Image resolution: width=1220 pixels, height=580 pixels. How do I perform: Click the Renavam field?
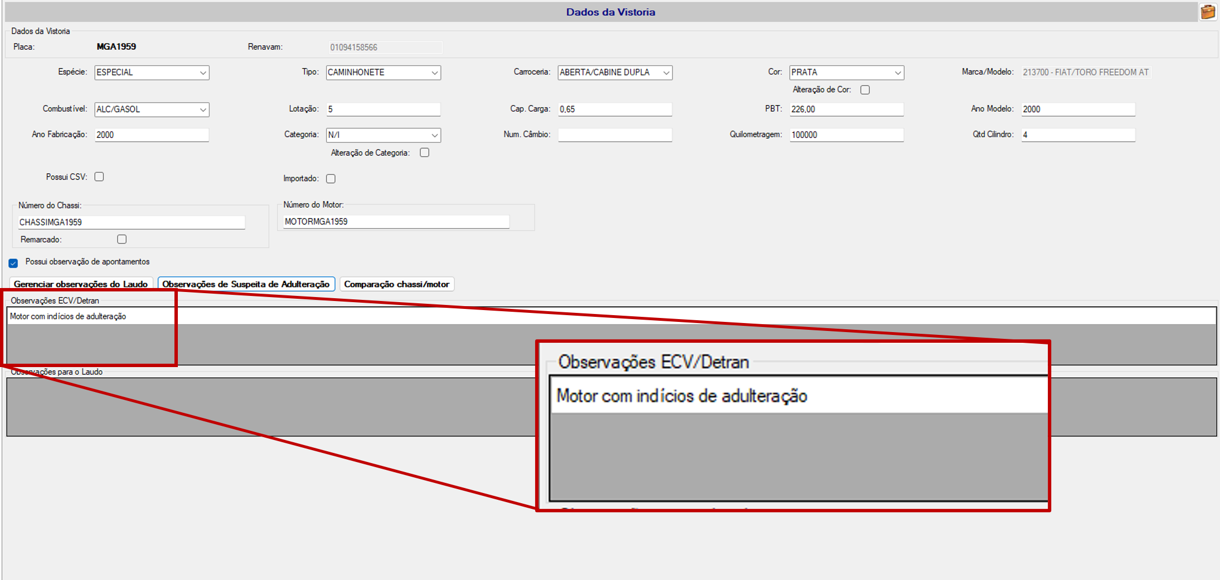(x=385, y=47)
